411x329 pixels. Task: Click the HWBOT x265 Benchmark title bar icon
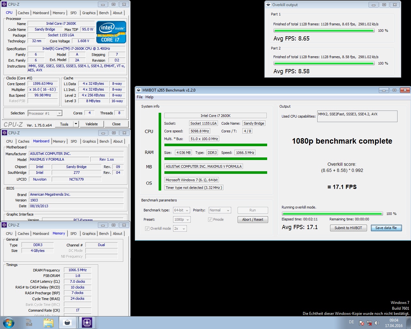pos(139,90)
